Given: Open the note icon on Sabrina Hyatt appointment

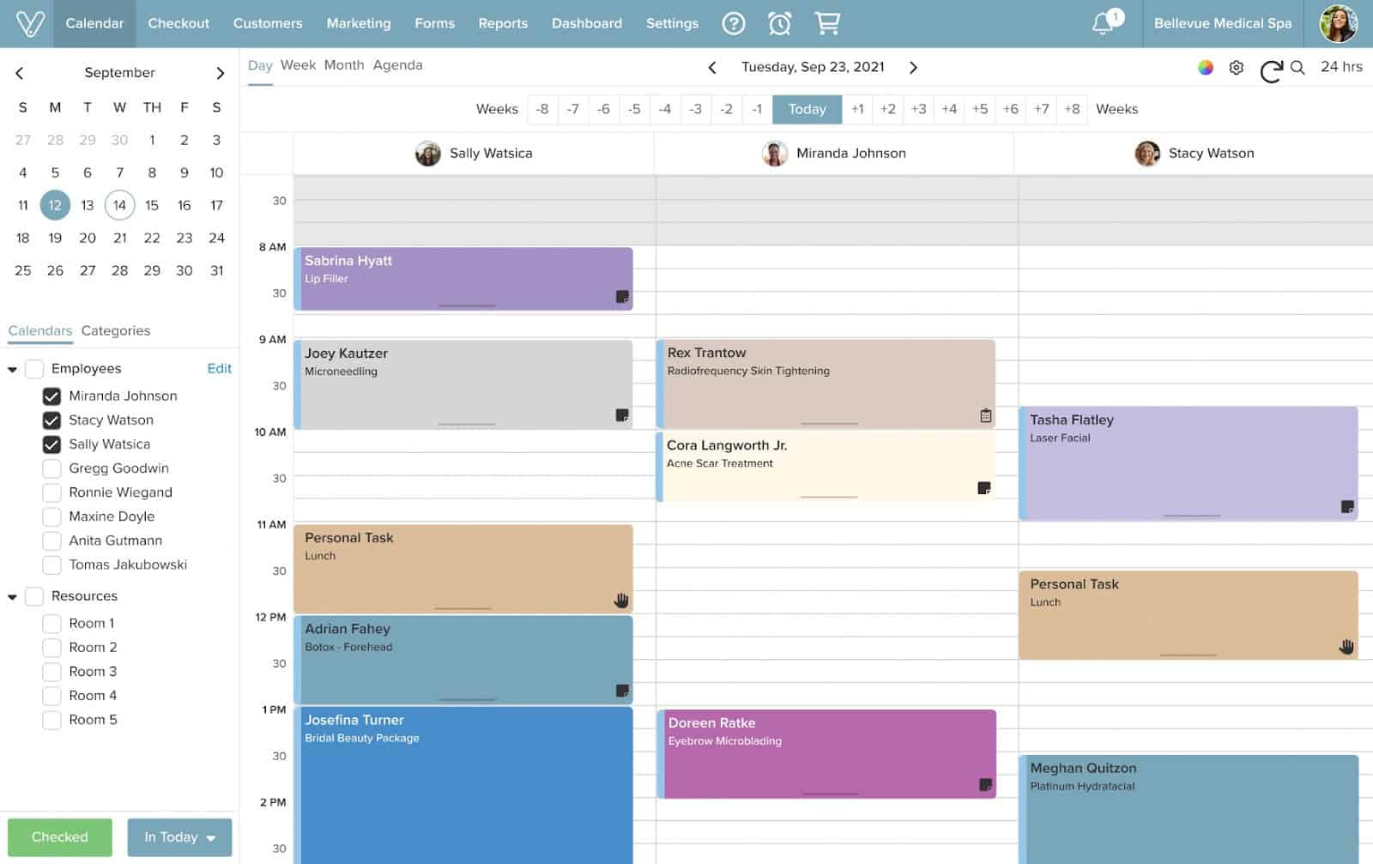Looking at the screenshot, I should [622, 297].
